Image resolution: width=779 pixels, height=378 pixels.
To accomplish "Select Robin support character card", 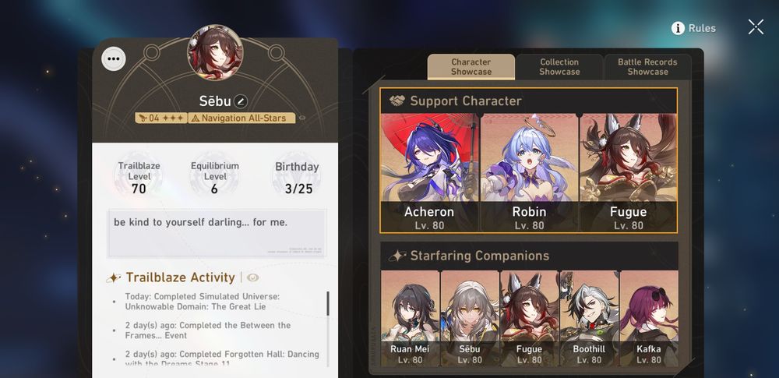I will (529, 172).
